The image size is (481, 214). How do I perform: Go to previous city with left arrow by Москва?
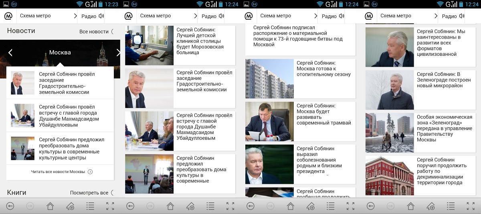10,53
